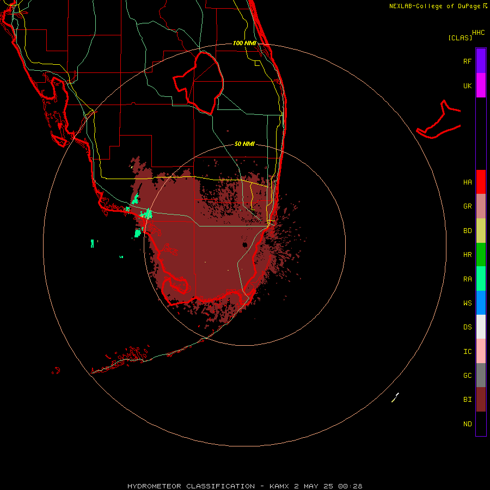
Task: Click the UK magenta legend swatch
Action: click(481, 85)
